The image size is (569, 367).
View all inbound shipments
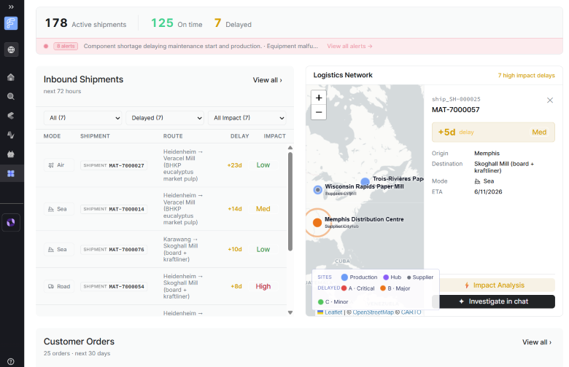pos(268,80)
